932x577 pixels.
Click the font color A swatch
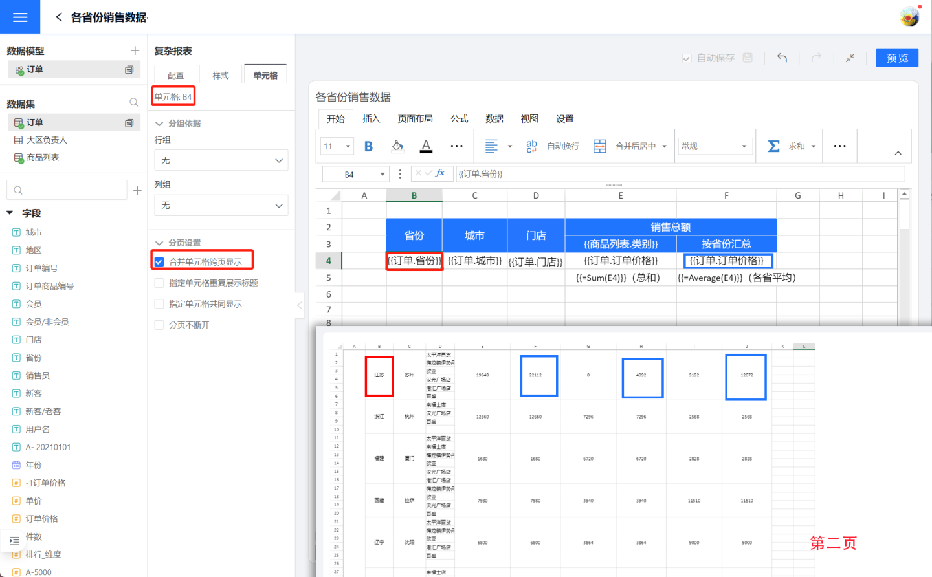(x=426, y=146)
